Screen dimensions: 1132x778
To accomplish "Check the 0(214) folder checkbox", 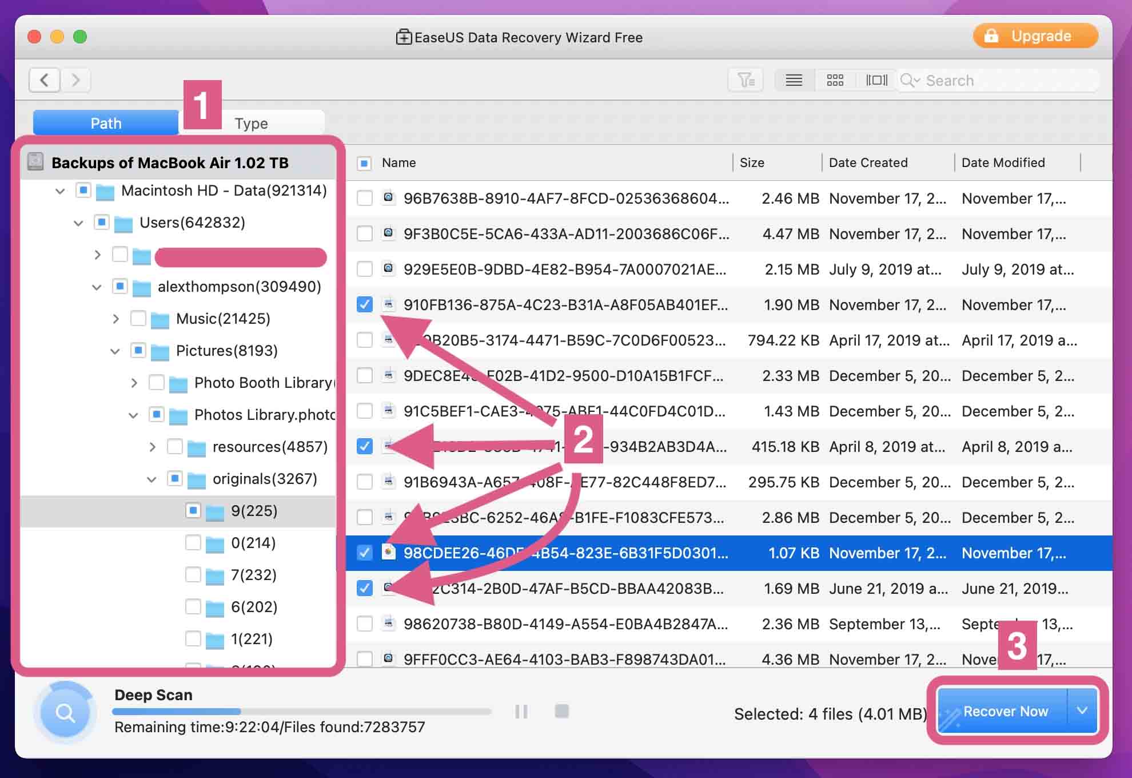I will pos(193,542).
